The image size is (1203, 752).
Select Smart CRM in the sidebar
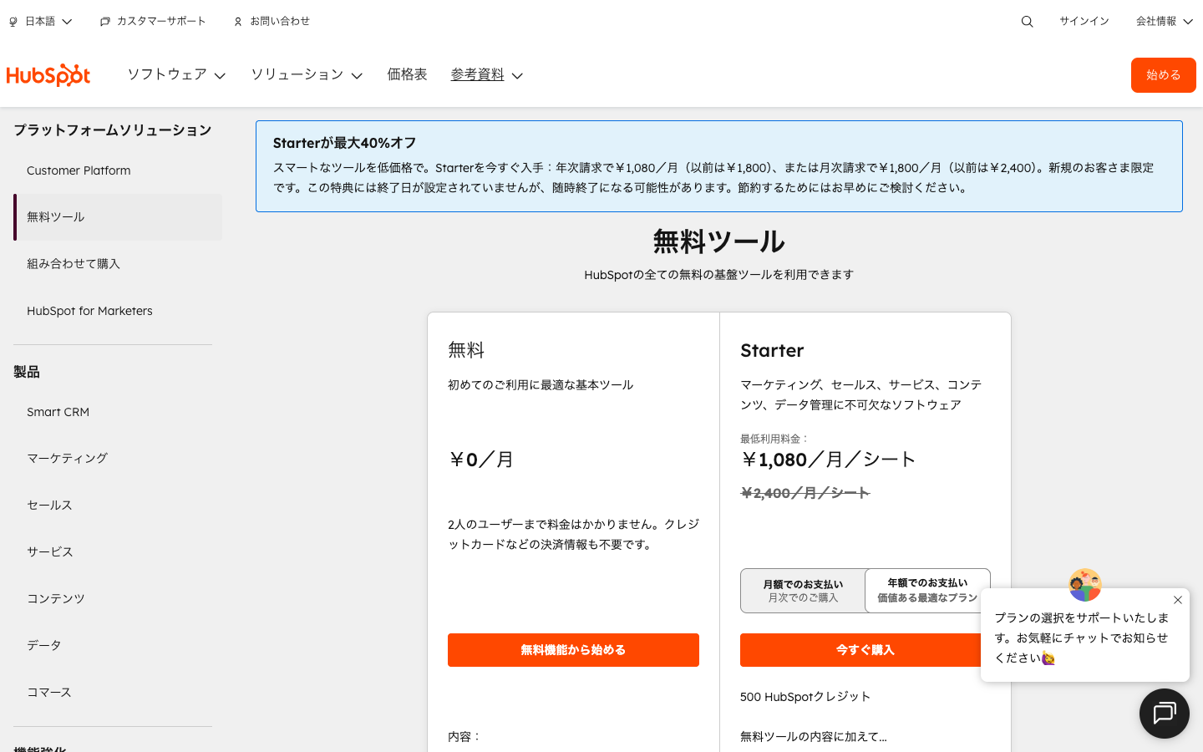(58, 411)
